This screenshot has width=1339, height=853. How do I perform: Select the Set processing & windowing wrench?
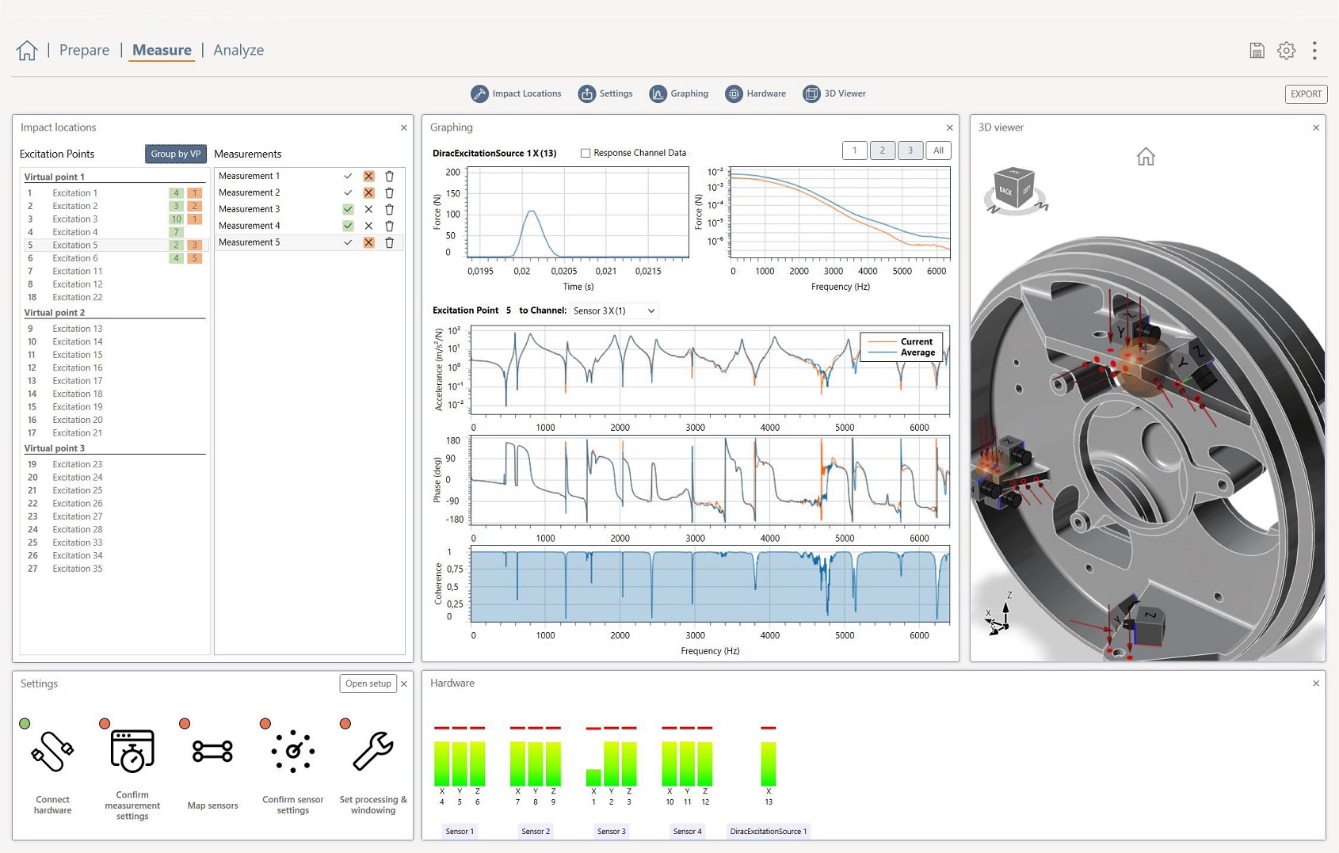pos(372,751)
